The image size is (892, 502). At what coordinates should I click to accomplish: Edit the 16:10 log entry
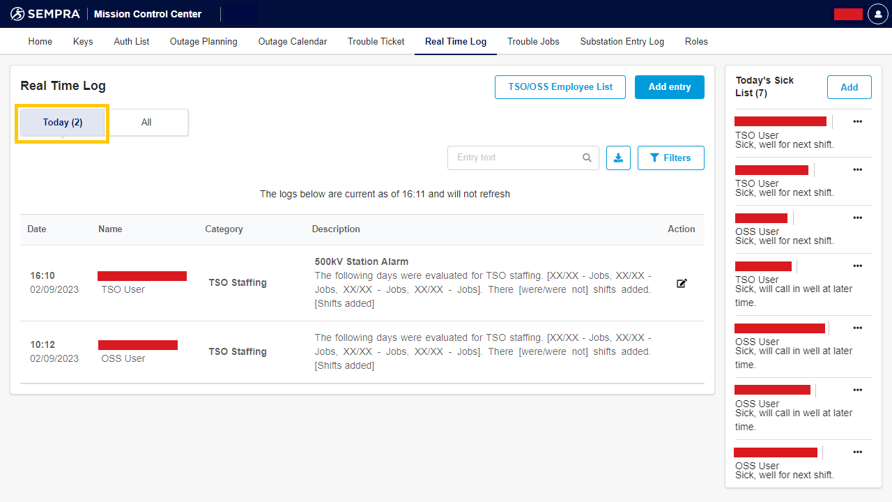coord(682,283)
